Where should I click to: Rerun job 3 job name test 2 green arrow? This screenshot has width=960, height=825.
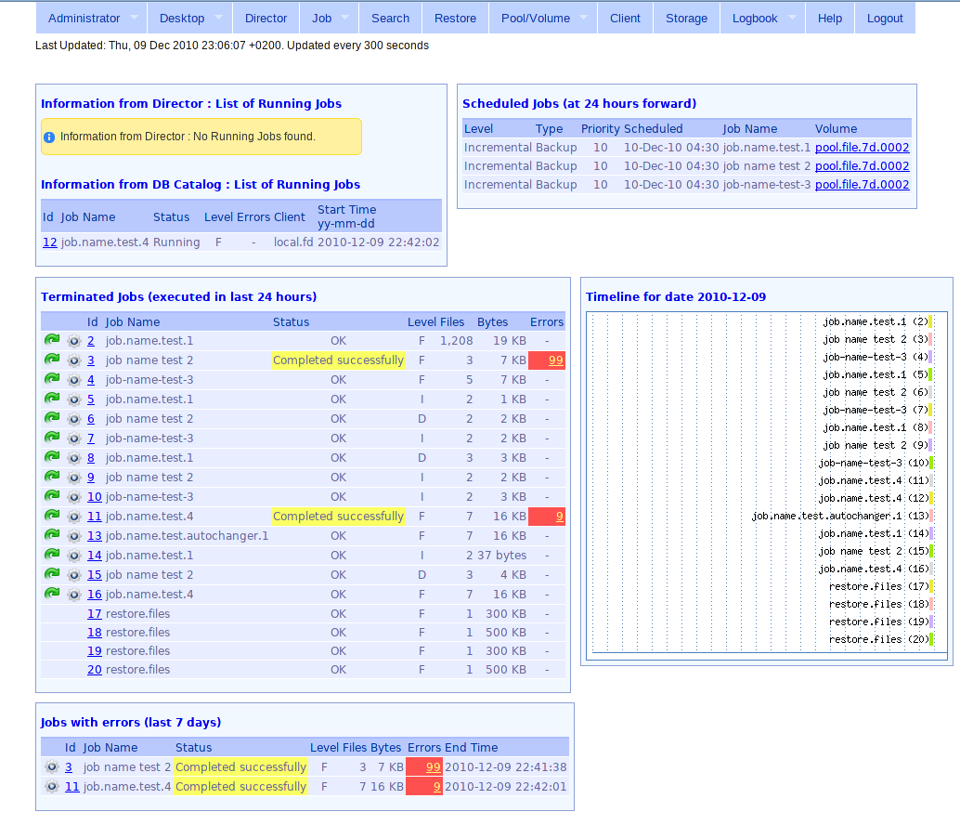pos(52,360)
